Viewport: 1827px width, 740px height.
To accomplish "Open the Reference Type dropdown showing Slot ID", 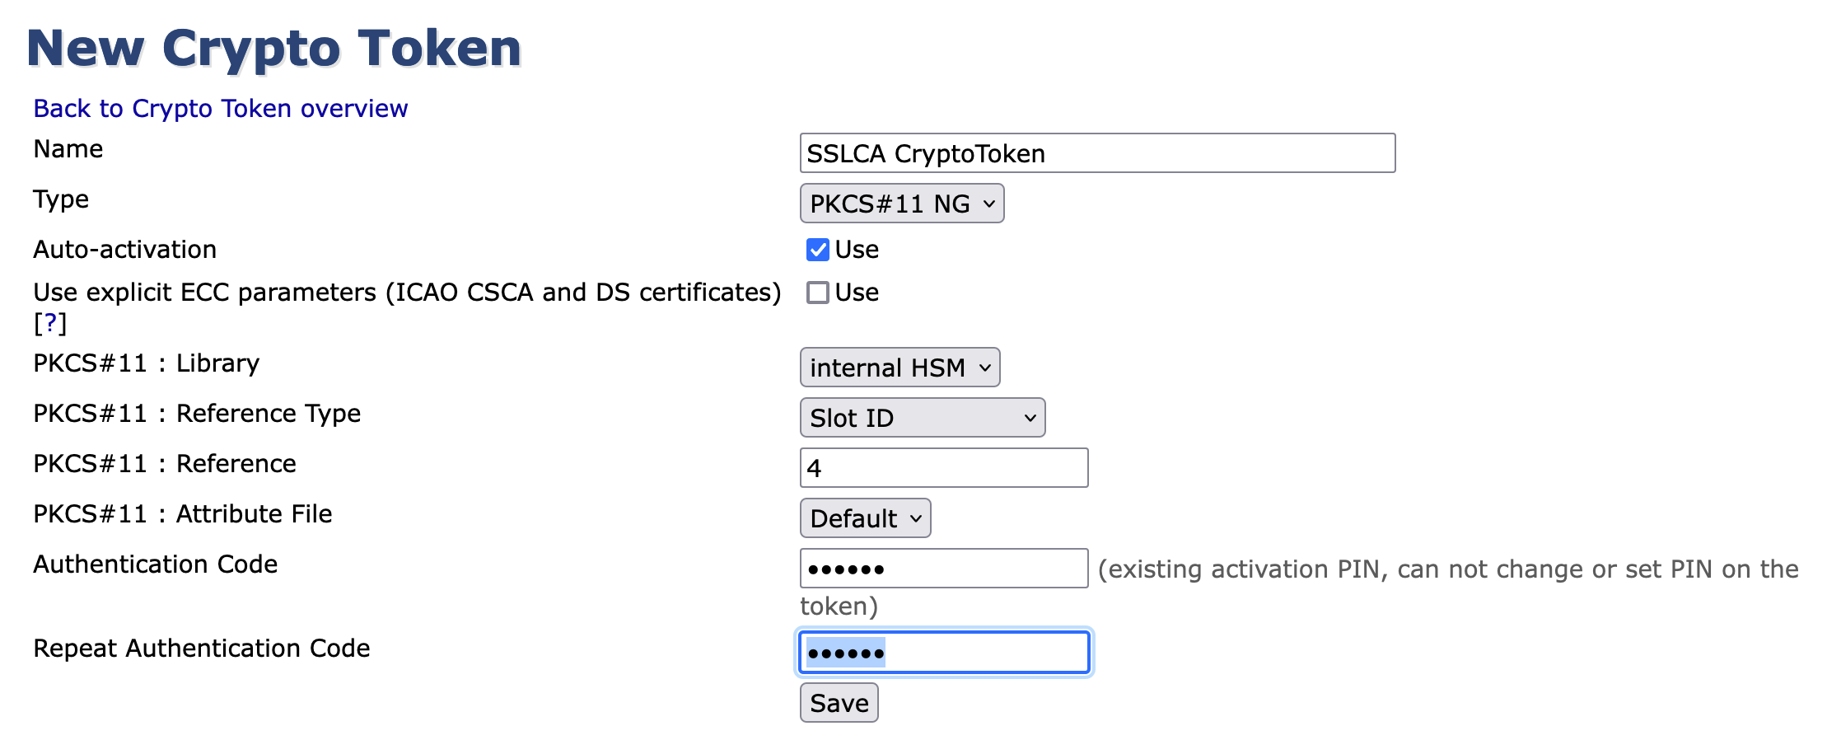I will click(922, 418).
